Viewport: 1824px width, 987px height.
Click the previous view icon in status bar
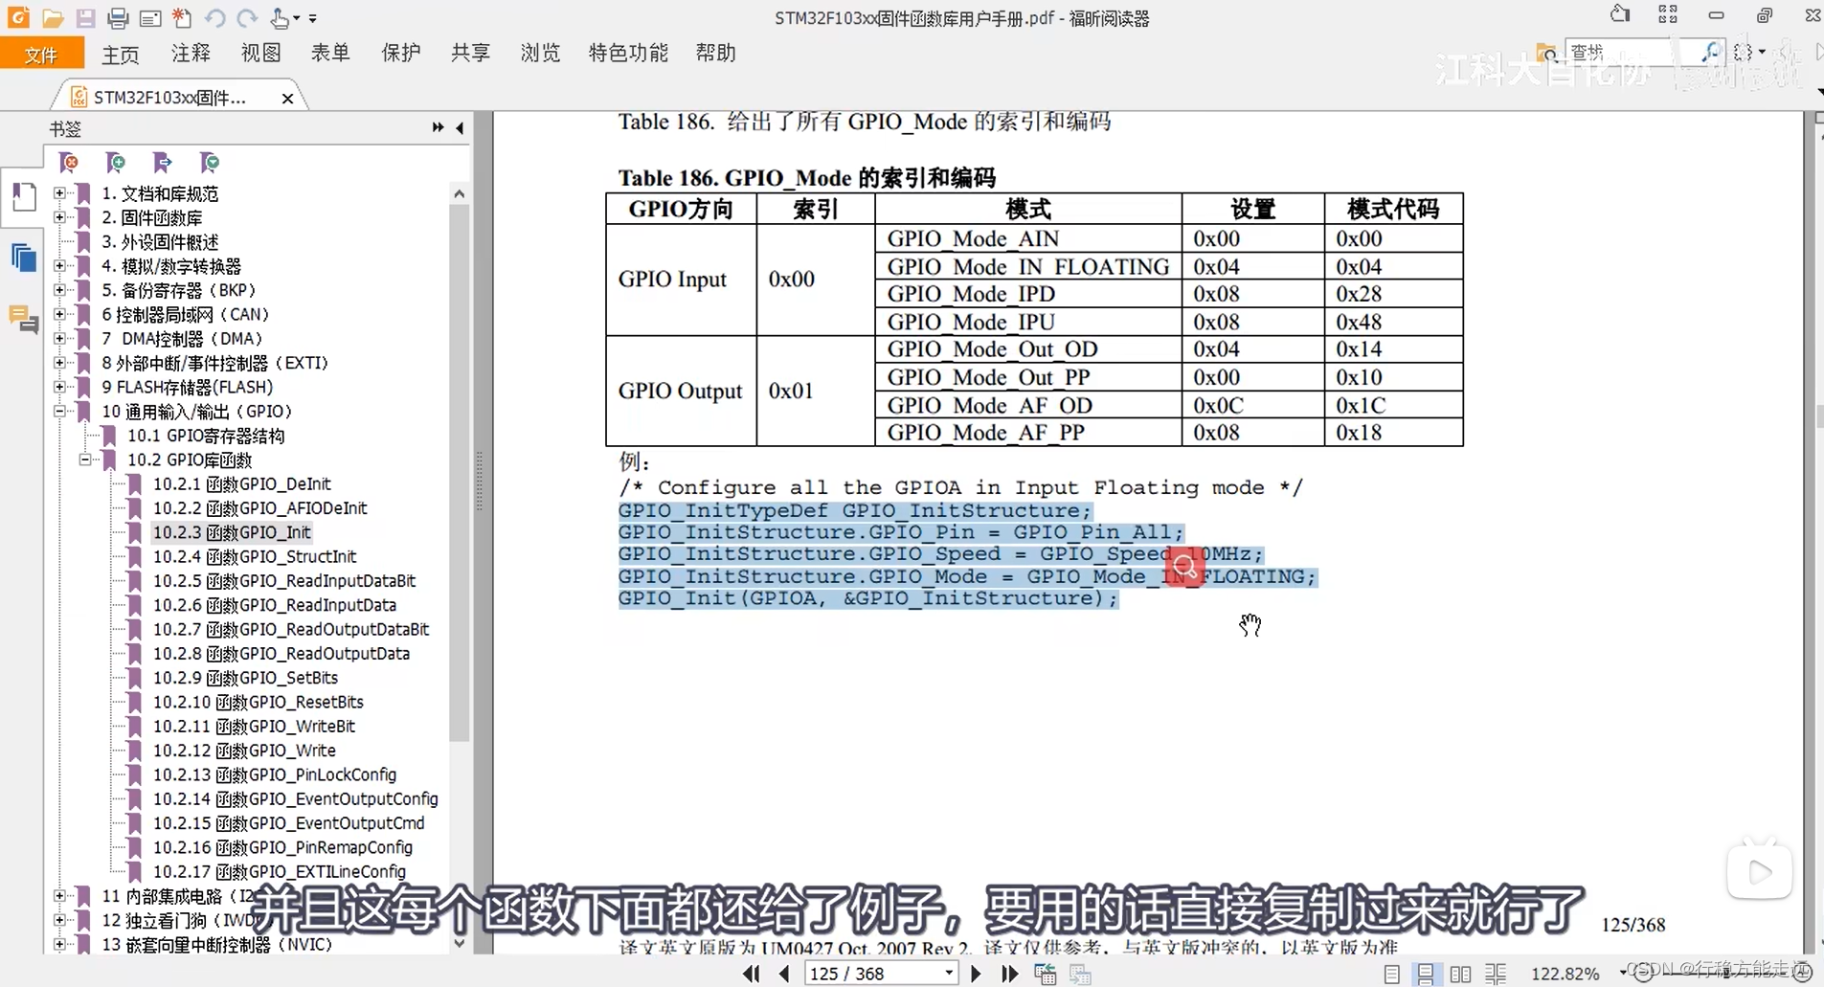(x=1045, y=975)
